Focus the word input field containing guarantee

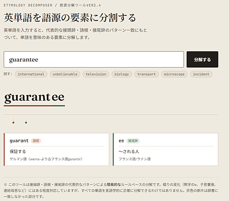(x=94, y=59)
